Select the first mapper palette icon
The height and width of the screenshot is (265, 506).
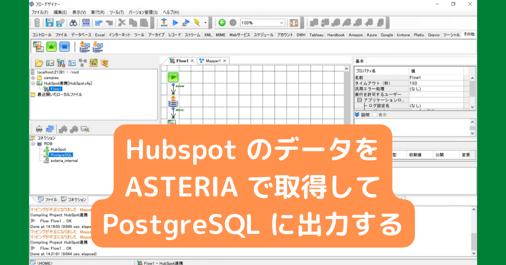coord(38,46)
